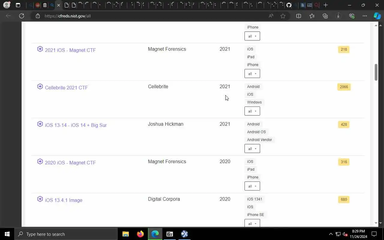Open Edge Settings and more menu

coord(365,16)
